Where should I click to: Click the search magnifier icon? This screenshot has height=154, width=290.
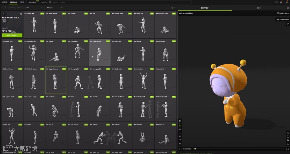tap(50, 2)
